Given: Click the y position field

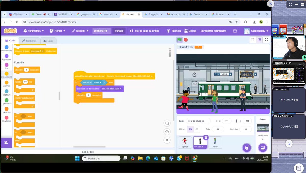Looking at the screenshot, I should [x=247, y=121].
